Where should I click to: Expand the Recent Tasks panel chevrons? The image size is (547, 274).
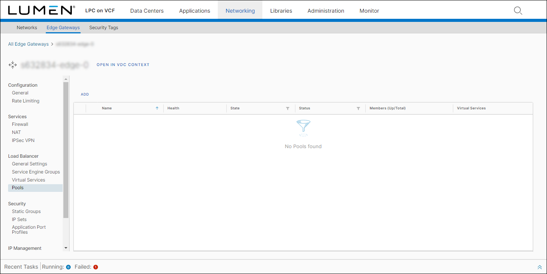pos(540,267)
